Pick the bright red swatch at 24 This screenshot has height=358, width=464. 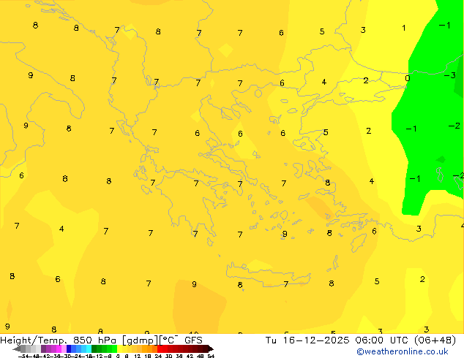(x=160, y=349)
